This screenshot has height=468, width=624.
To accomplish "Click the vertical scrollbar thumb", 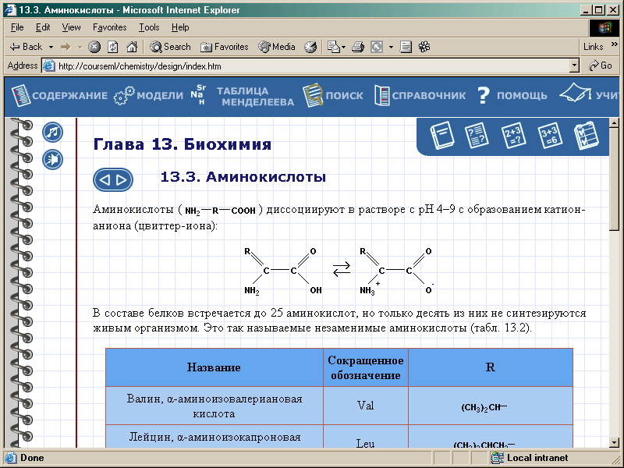I will pyautogui.click(x=615, y=179).
